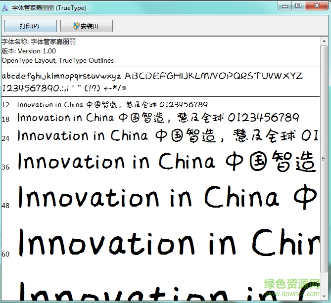Click the vertical scrollbar thumb

tap(324, 158)
